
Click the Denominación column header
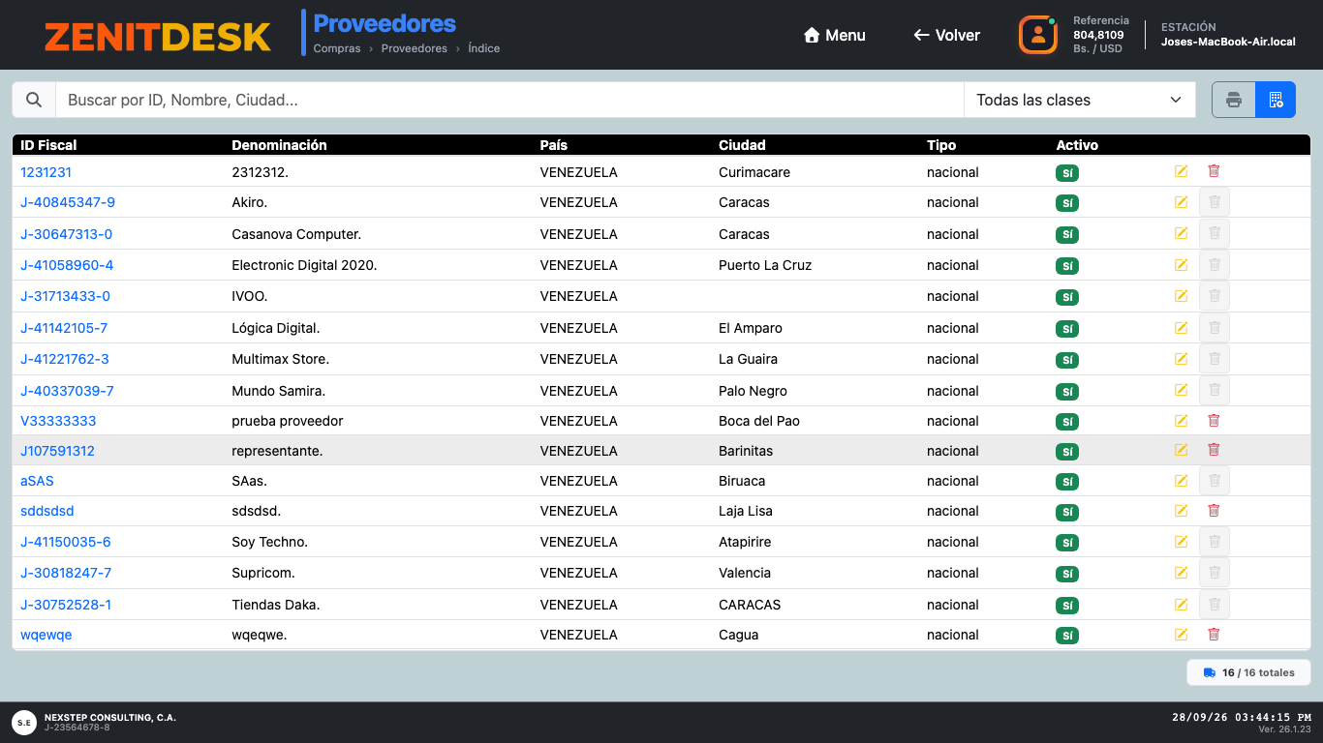pos(280,145)
